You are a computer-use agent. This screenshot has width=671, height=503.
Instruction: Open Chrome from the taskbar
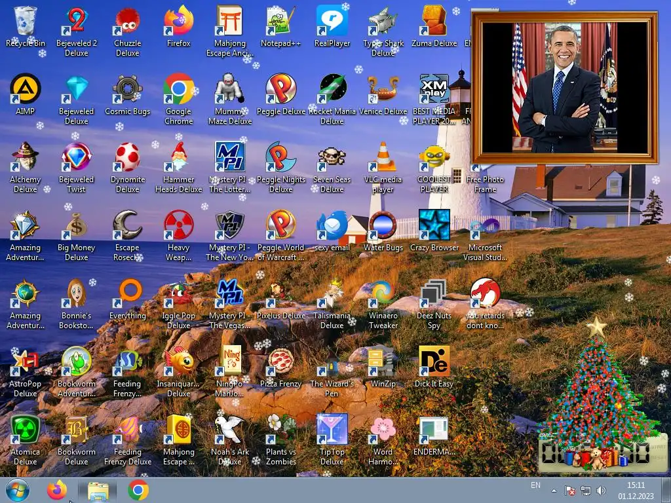(138, 490)
